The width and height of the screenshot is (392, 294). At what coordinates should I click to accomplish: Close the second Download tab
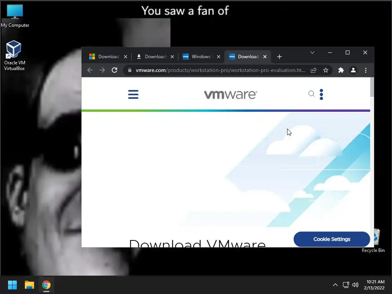pyautogui.click(x=172, y=57)
